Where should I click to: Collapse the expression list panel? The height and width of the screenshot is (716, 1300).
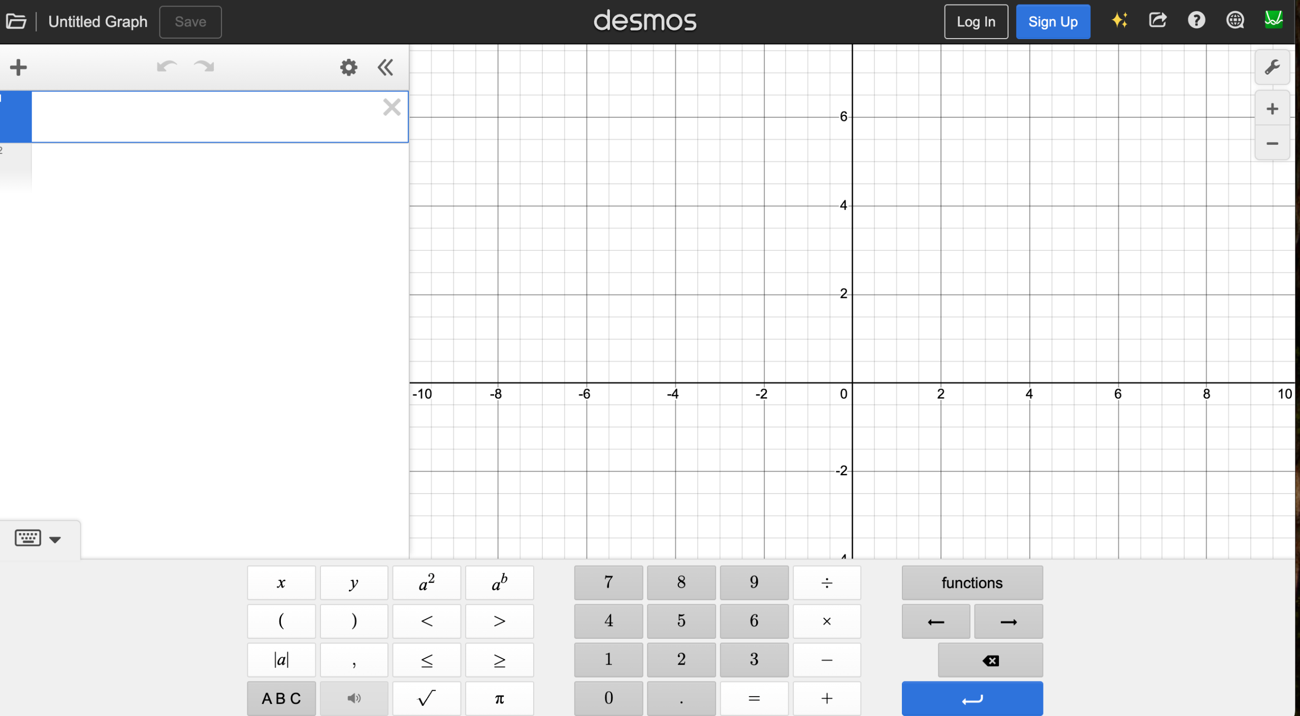[x=385, y=67]
